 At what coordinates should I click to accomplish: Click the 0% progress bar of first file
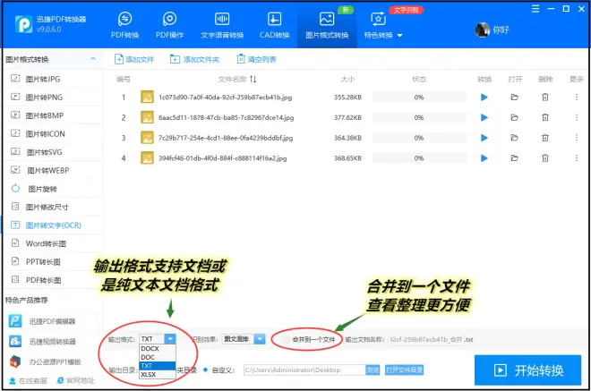point(418,97)
